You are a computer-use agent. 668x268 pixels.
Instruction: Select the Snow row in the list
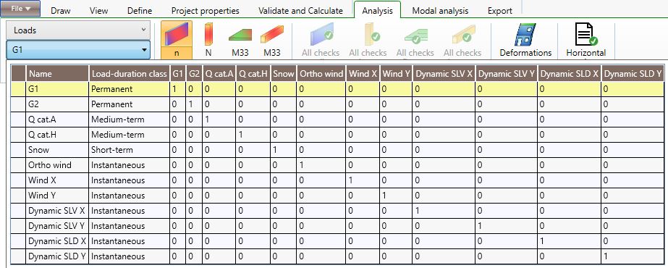[337, 150]
